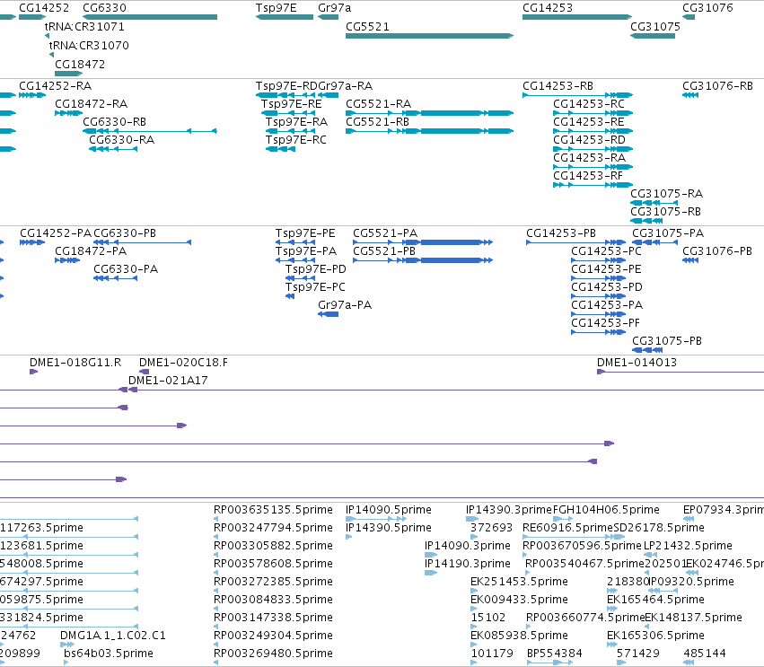
Task: Click the CG5521 gene feature bar
Action: [429, 36]
